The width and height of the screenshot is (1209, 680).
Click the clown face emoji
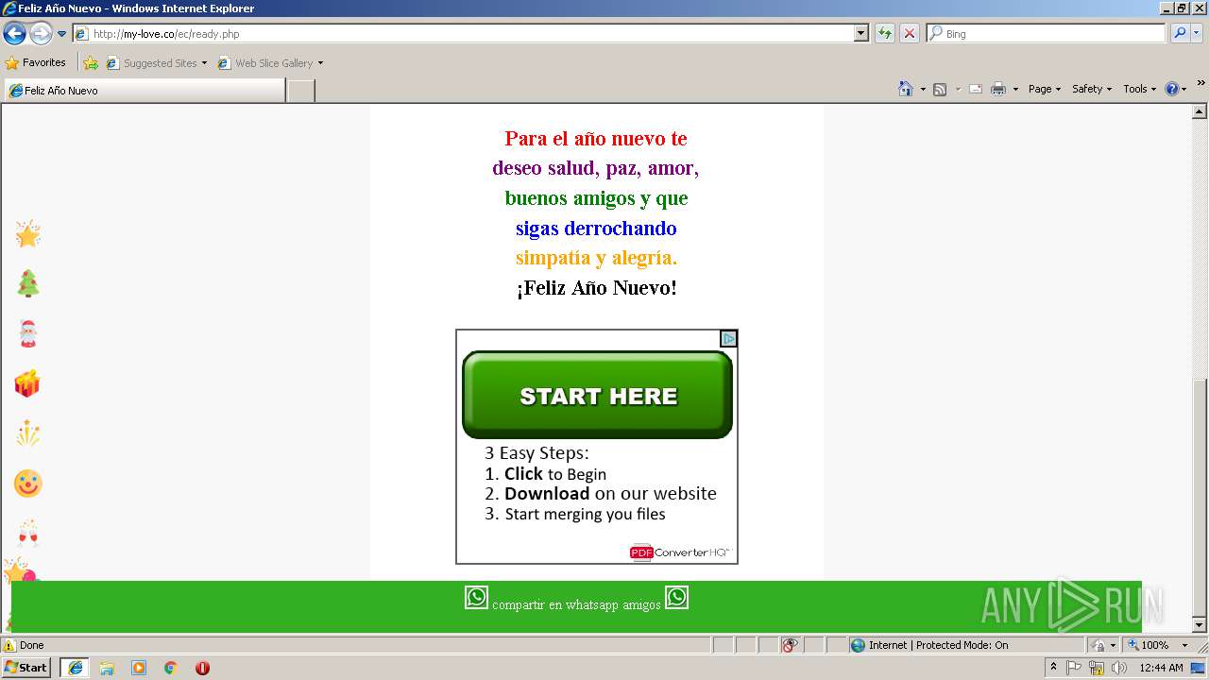coord(28,484)
